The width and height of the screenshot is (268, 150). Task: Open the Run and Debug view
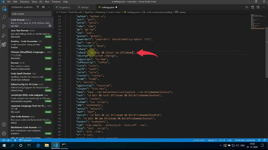click(x=4, y=35)
